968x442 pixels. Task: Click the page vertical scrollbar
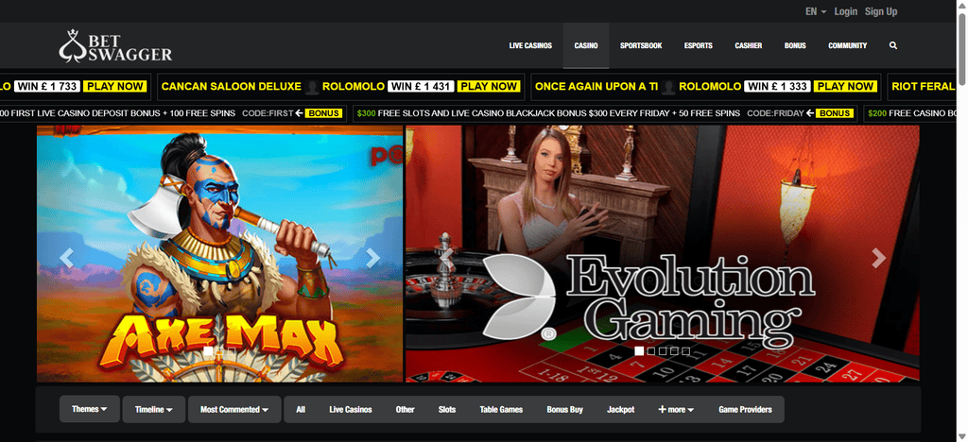[962, 49]
